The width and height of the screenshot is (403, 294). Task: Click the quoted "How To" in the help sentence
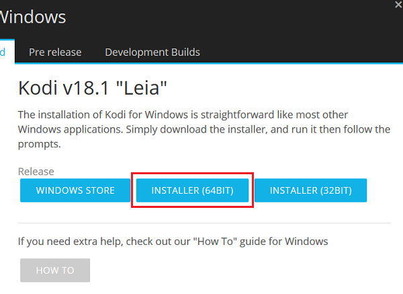point(230,241)
